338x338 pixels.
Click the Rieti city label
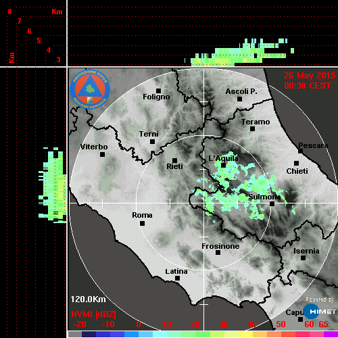coord(174,166)
